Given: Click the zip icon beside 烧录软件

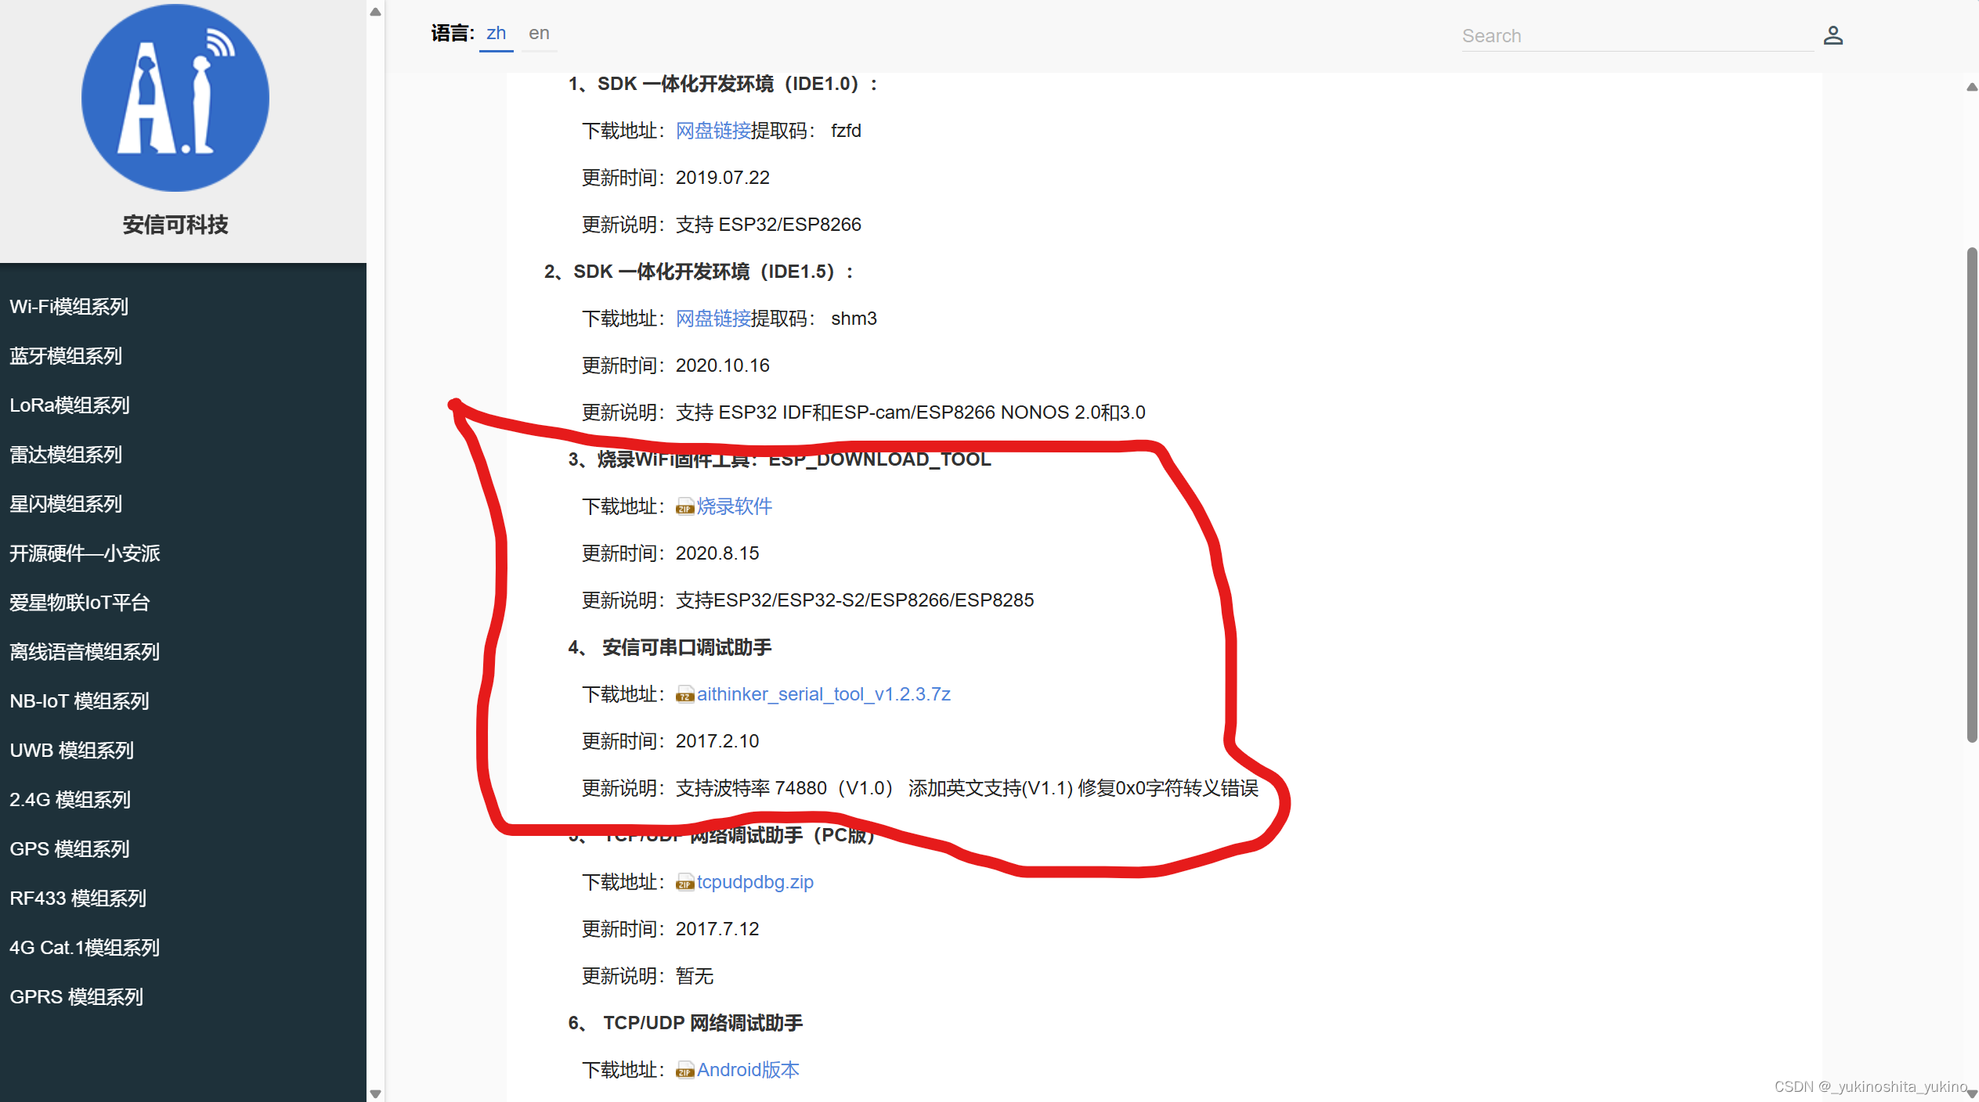Looking at the screenshot, I should point(685,507).
